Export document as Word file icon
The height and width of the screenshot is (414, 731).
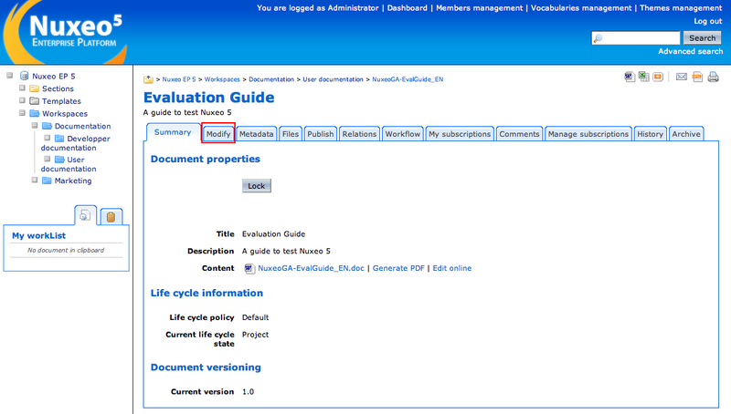coord(630,77)
